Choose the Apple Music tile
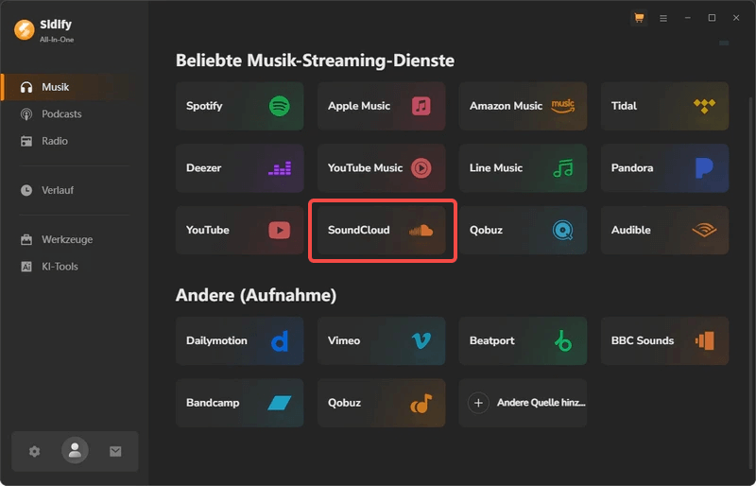756x486 pixels. point(381,106)
